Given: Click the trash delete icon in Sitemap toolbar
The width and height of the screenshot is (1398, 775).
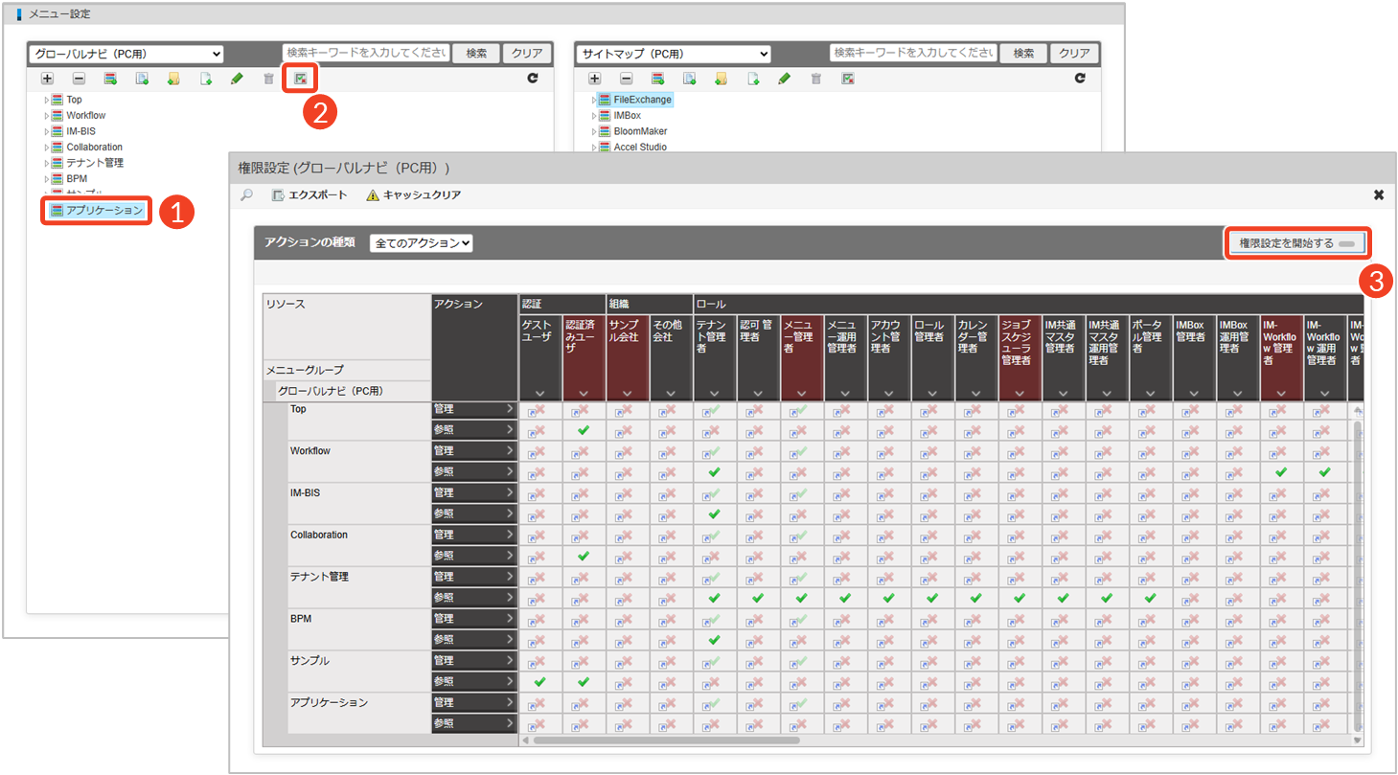Looking at the screenshot, I should 815,79.
